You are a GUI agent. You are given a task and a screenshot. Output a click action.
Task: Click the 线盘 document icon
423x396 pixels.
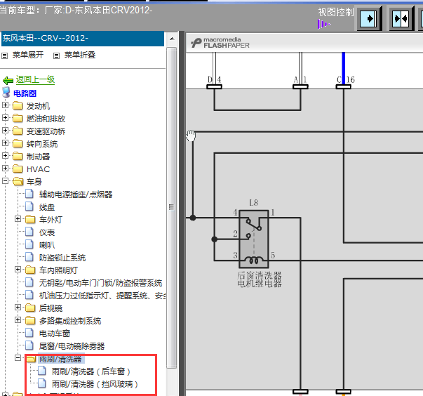click(x=29, y=206)
